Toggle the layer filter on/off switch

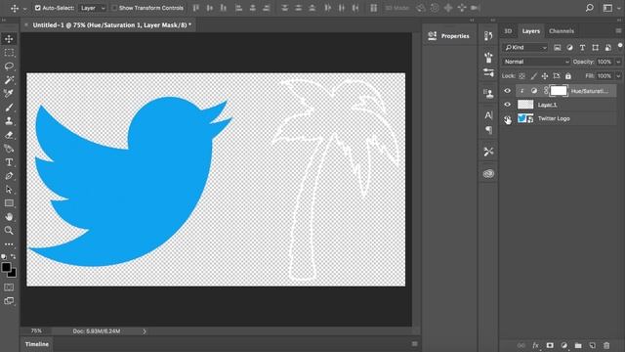point(620,46)
